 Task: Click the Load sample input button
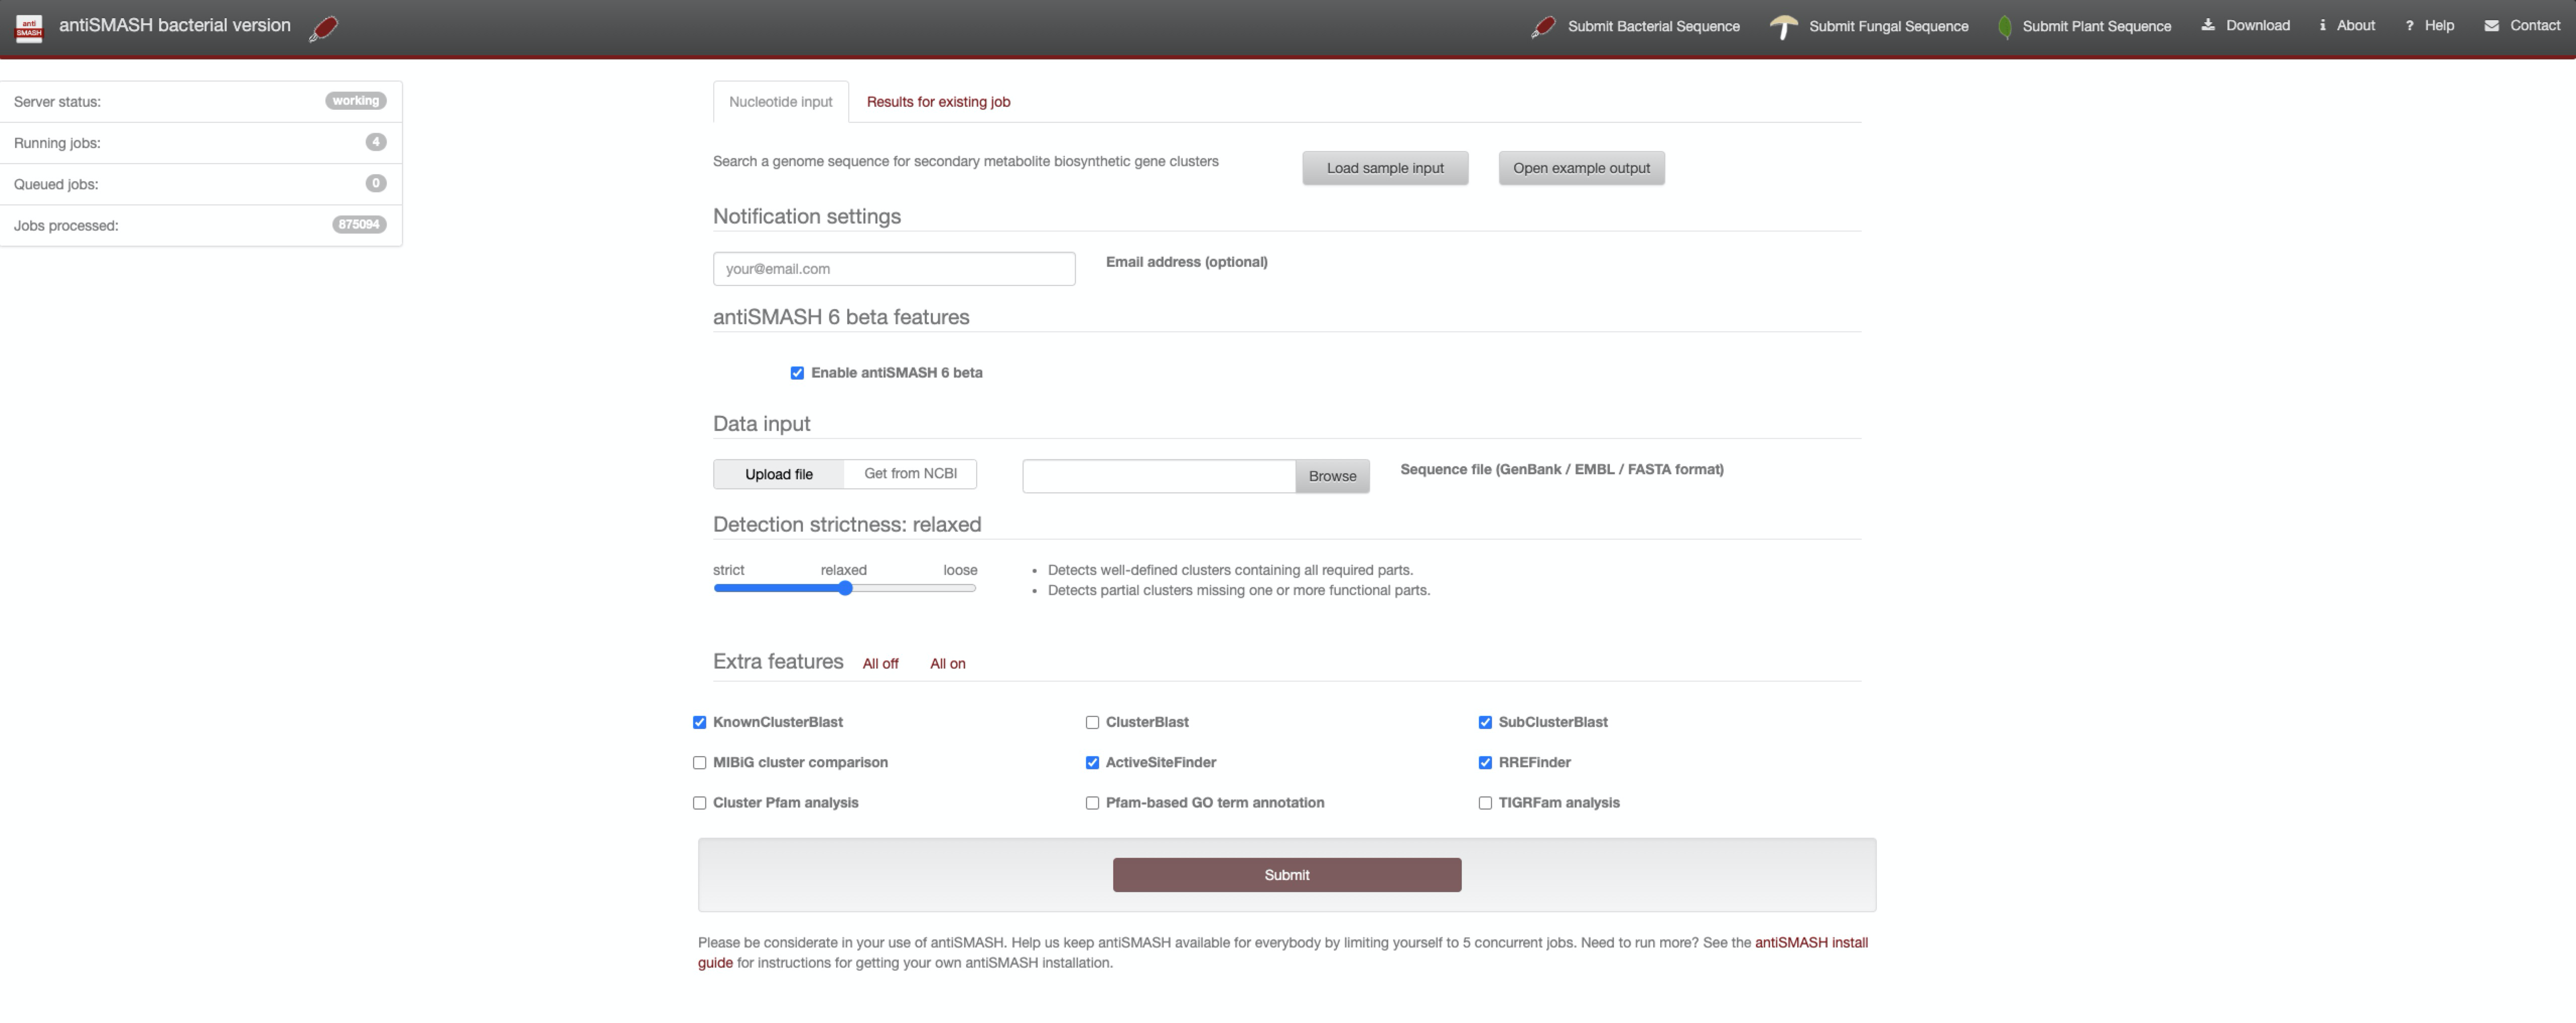pos(1385,167)
